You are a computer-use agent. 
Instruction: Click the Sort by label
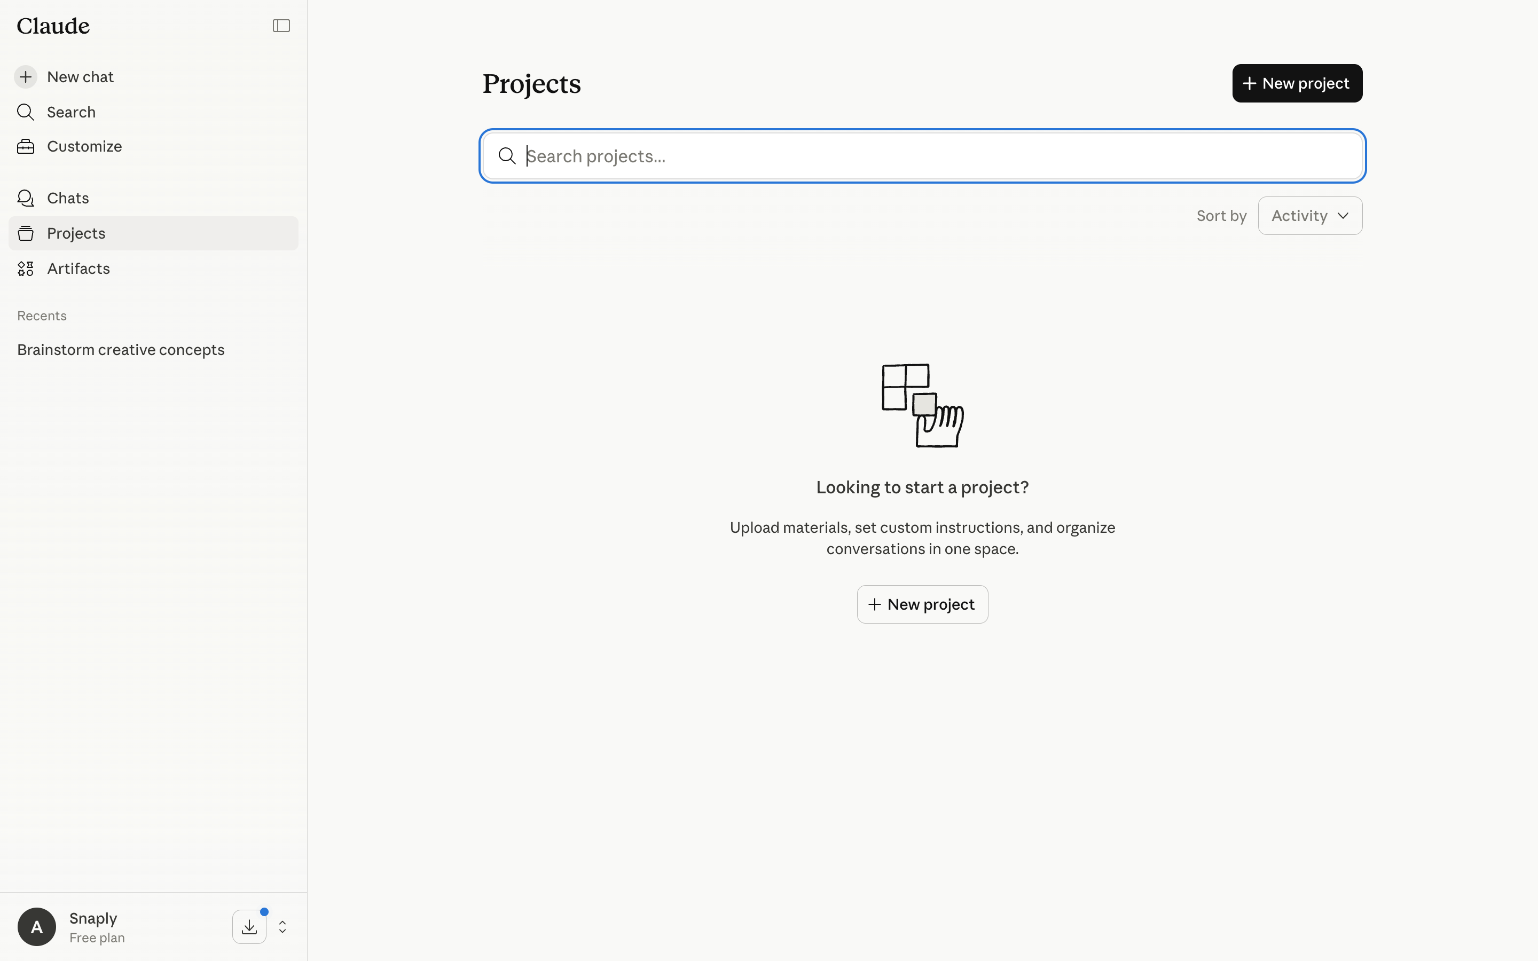[1221, 216]
